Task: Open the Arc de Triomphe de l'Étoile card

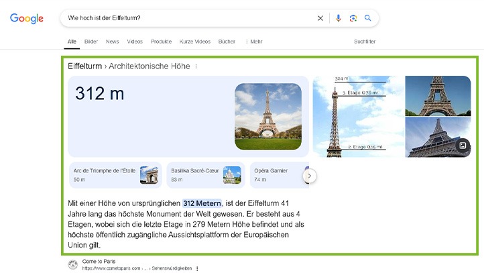Action: click(115, 175)
